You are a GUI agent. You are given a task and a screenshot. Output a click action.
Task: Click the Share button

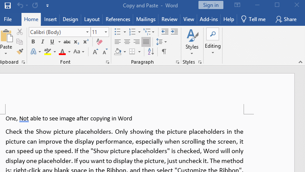tap(286, 19)
